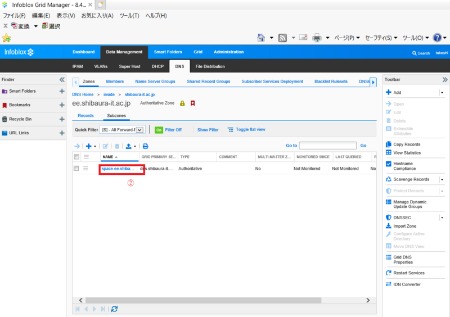Viewport: 450px width, 317px height.
Task: Refresh the subzones table
Action: (x=114, y=309)
